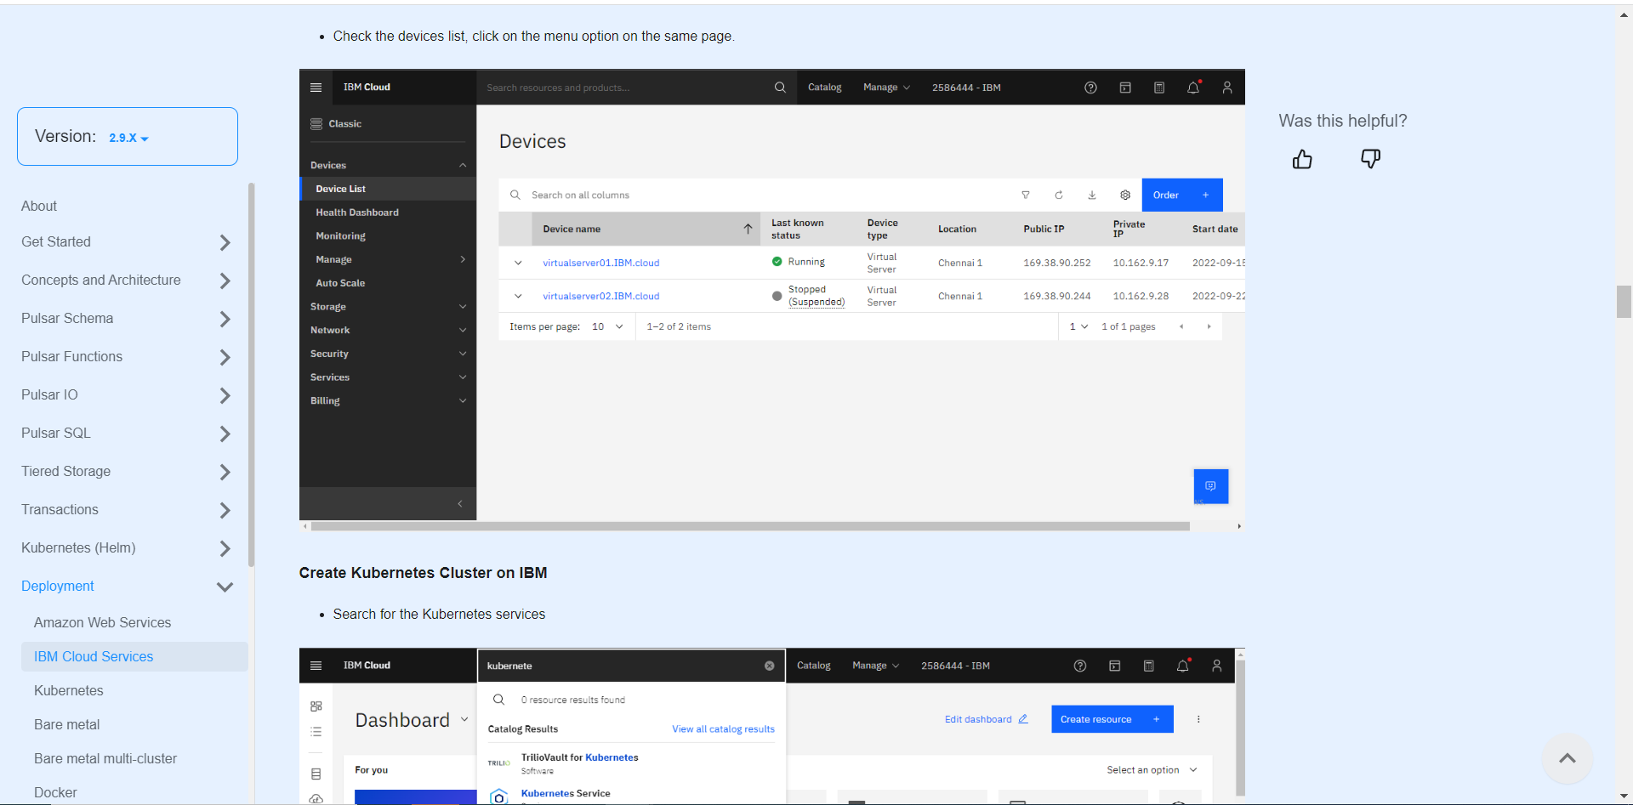This screenshot has height=805, width=1633.
Task: Click the notifications bell in Devices screenshot
Action: 1193,88
